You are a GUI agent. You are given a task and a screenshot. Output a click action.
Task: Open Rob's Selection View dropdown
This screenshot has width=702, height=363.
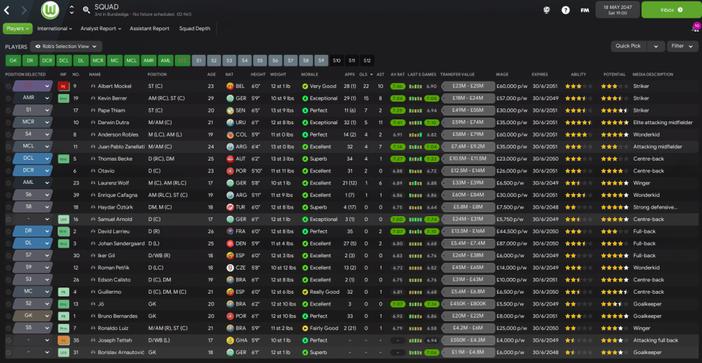[x=65, y=47]
